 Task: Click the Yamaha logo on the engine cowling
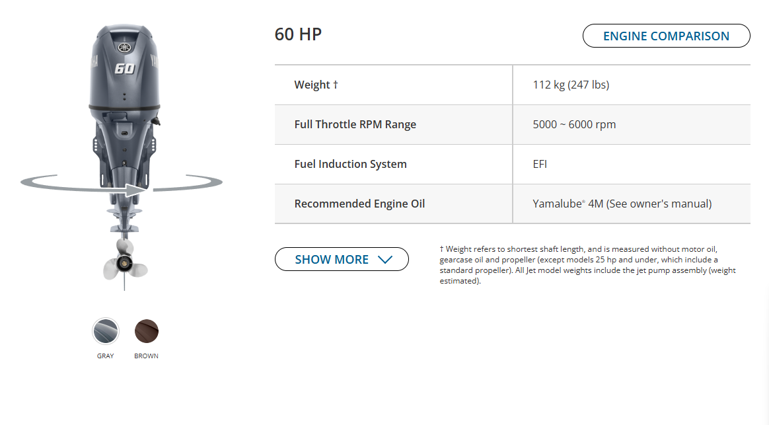tap(124, 48)
